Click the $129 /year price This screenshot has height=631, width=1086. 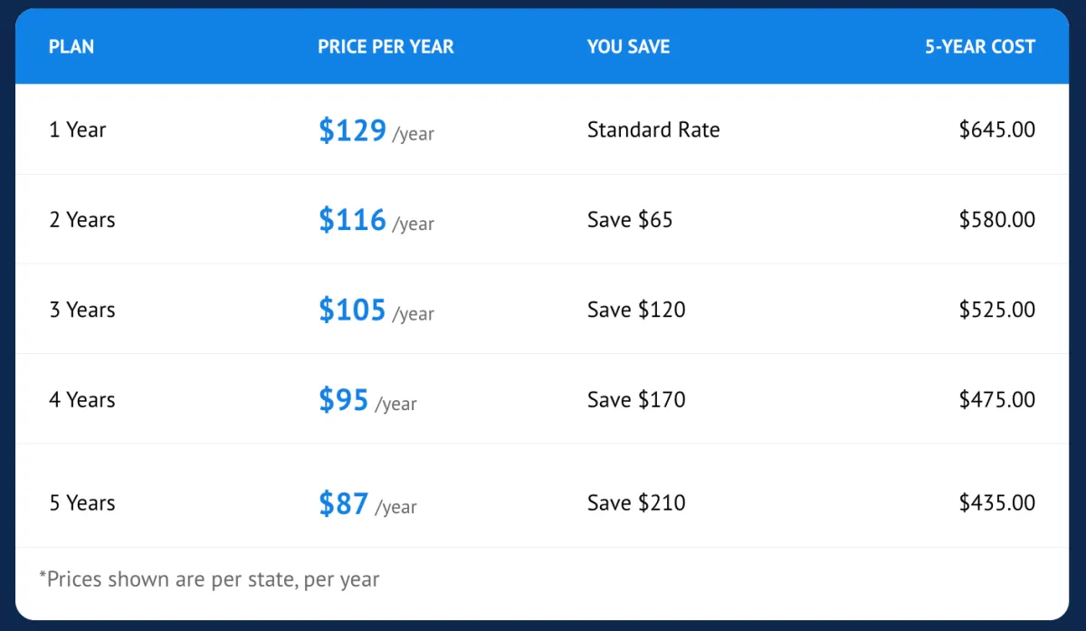coord(376,131)
